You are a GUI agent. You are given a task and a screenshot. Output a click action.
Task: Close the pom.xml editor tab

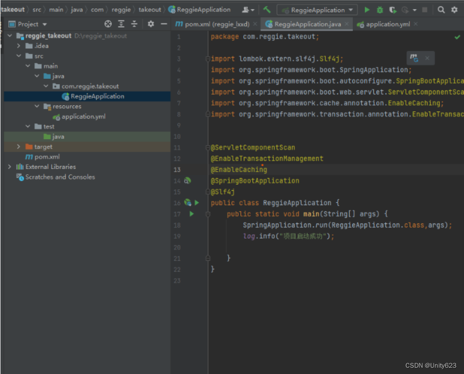point(255,24)
